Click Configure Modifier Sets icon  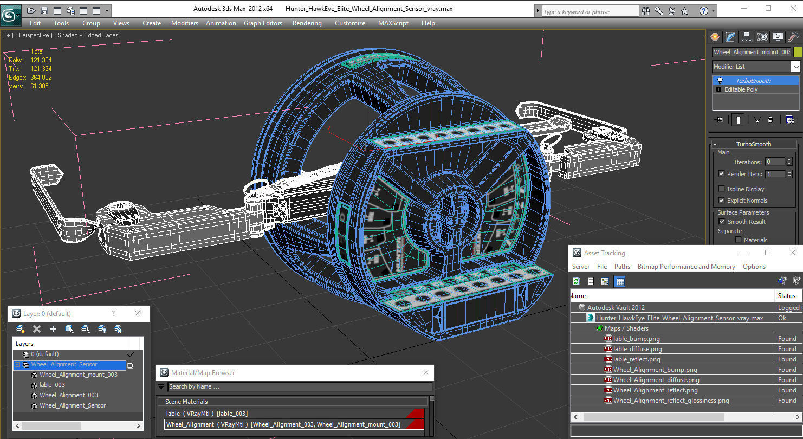pos(789,119)
